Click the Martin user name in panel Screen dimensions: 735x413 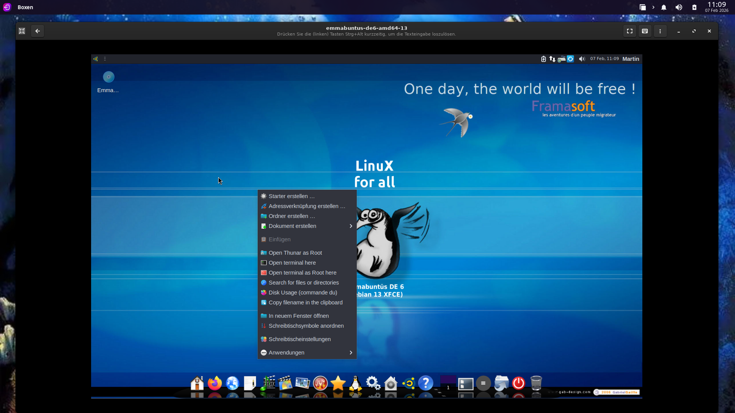(630, 59)
